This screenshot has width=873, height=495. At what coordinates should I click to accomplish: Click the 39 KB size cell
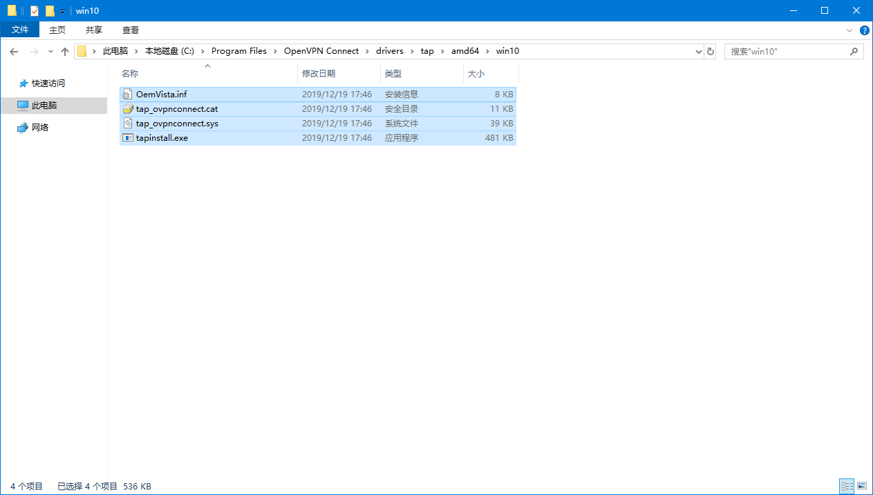tap(502, 124)
